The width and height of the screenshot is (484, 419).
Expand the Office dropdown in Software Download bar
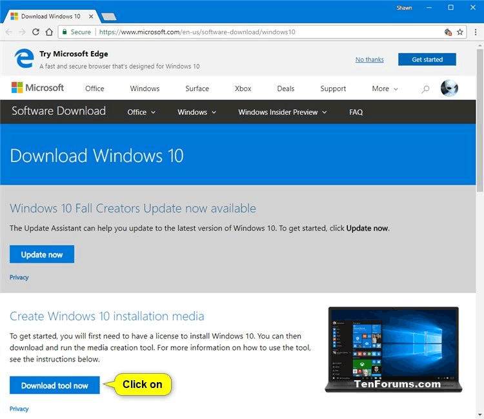click(x=141, y=112)
